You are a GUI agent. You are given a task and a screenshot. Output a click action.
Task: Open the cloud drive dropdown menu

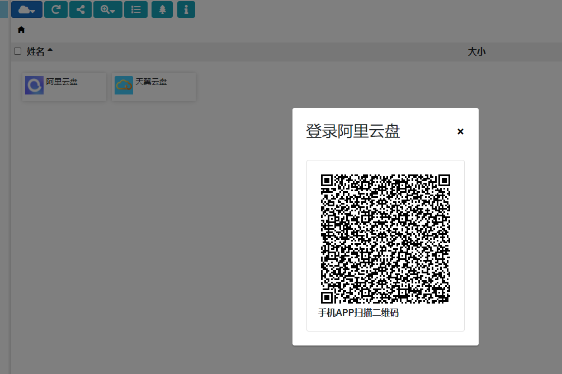pyautogui.click(x=27, y=10)
